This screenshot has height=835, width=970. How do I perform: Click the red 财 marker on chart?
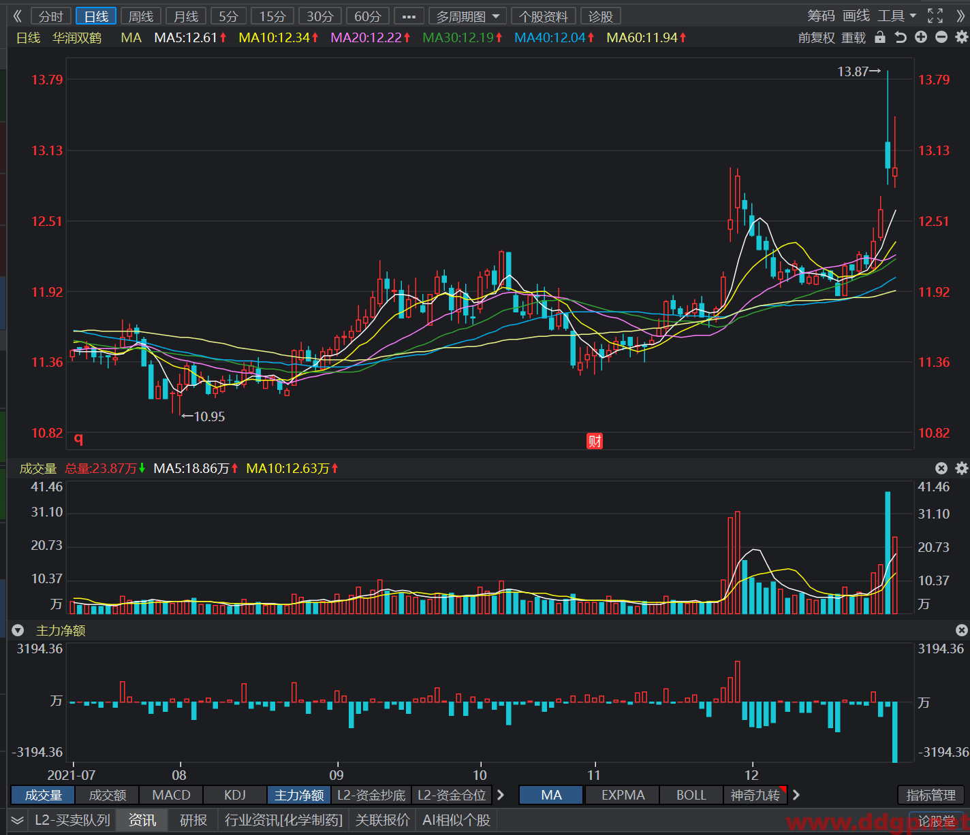pos(595,441)
